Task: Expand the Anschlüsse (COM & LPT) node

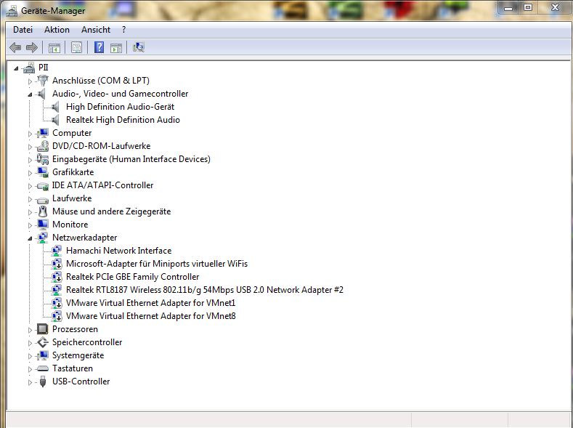Action: tap(30, 81)
